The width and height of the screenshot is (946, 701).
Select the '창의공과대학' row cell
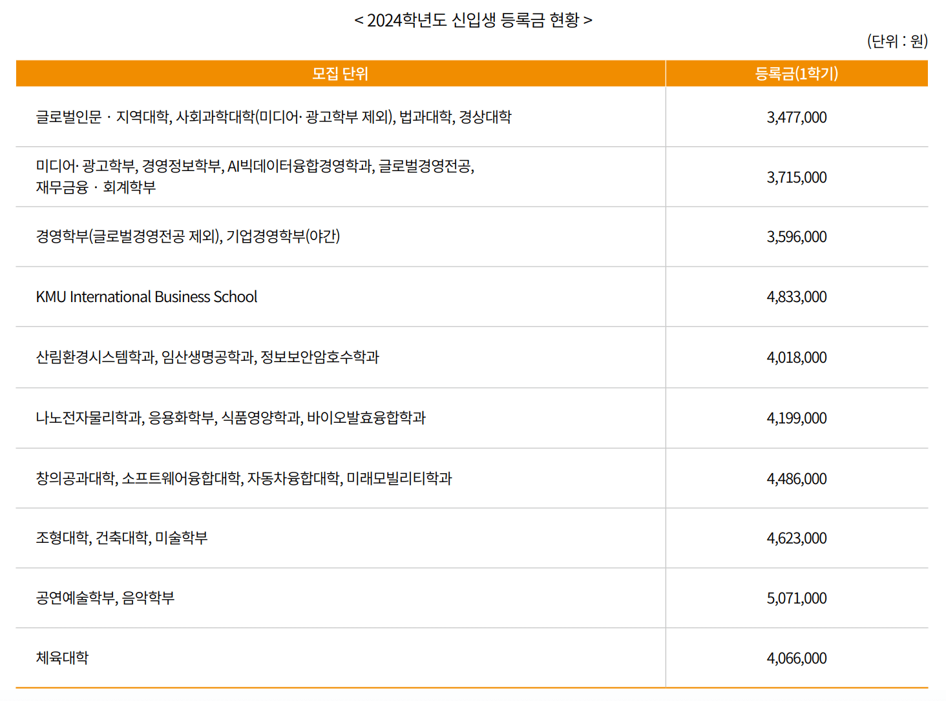click(244, 478)
